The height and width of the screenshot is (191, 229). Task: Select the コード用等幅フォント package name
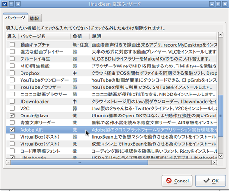(x=40, y=151)
